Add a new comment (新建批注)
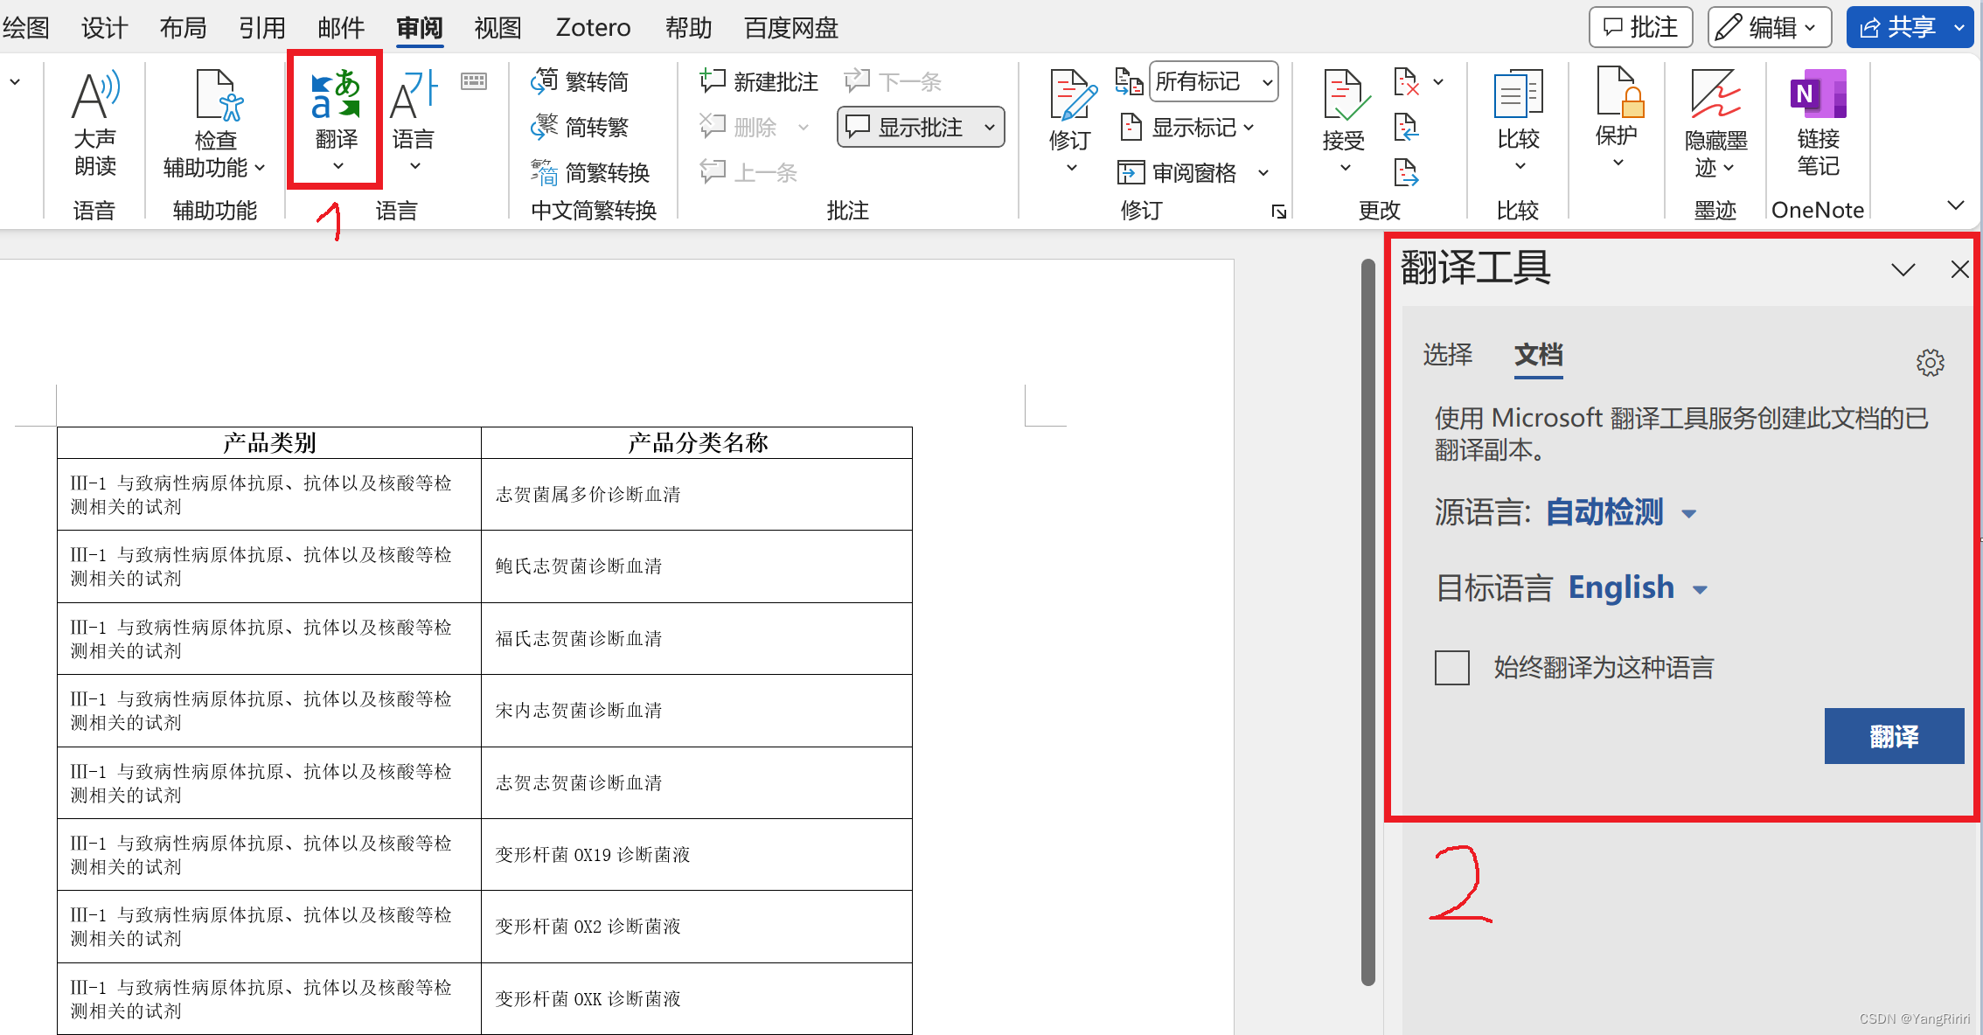The image size is (1983, 1035). 759,81
